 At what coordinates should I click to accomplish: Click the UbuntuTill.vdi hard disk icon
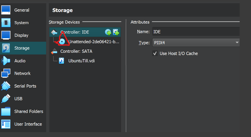click(x=61, y=61)
